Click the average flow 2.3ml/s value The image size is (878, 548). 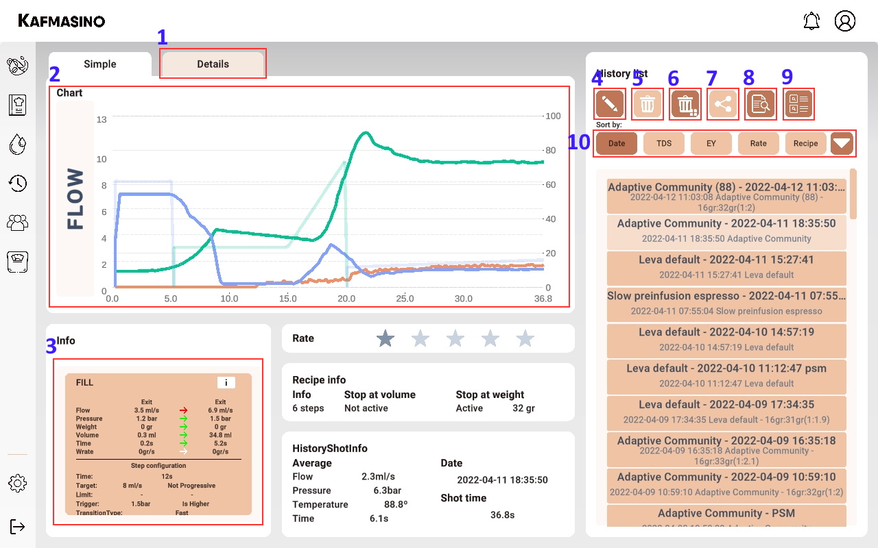click(x=378, y=477)
